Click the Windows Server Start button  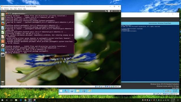(x=61, y=91)
